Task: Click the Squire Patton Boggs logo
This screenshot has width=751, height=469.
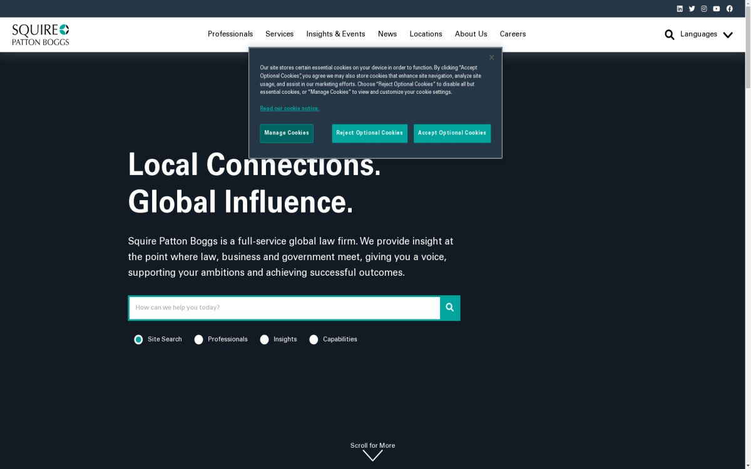Action: pyautogui.click(x=41, y=34)
